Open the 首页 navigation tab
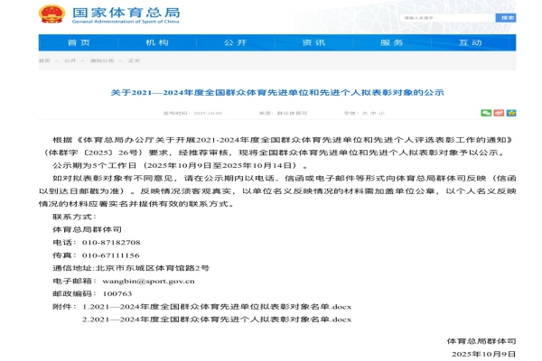542x361 pixels. coord(78,42)
